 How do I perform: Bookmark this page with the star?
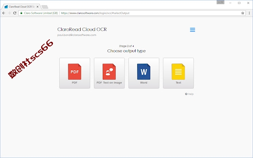(x=242, y=13)
